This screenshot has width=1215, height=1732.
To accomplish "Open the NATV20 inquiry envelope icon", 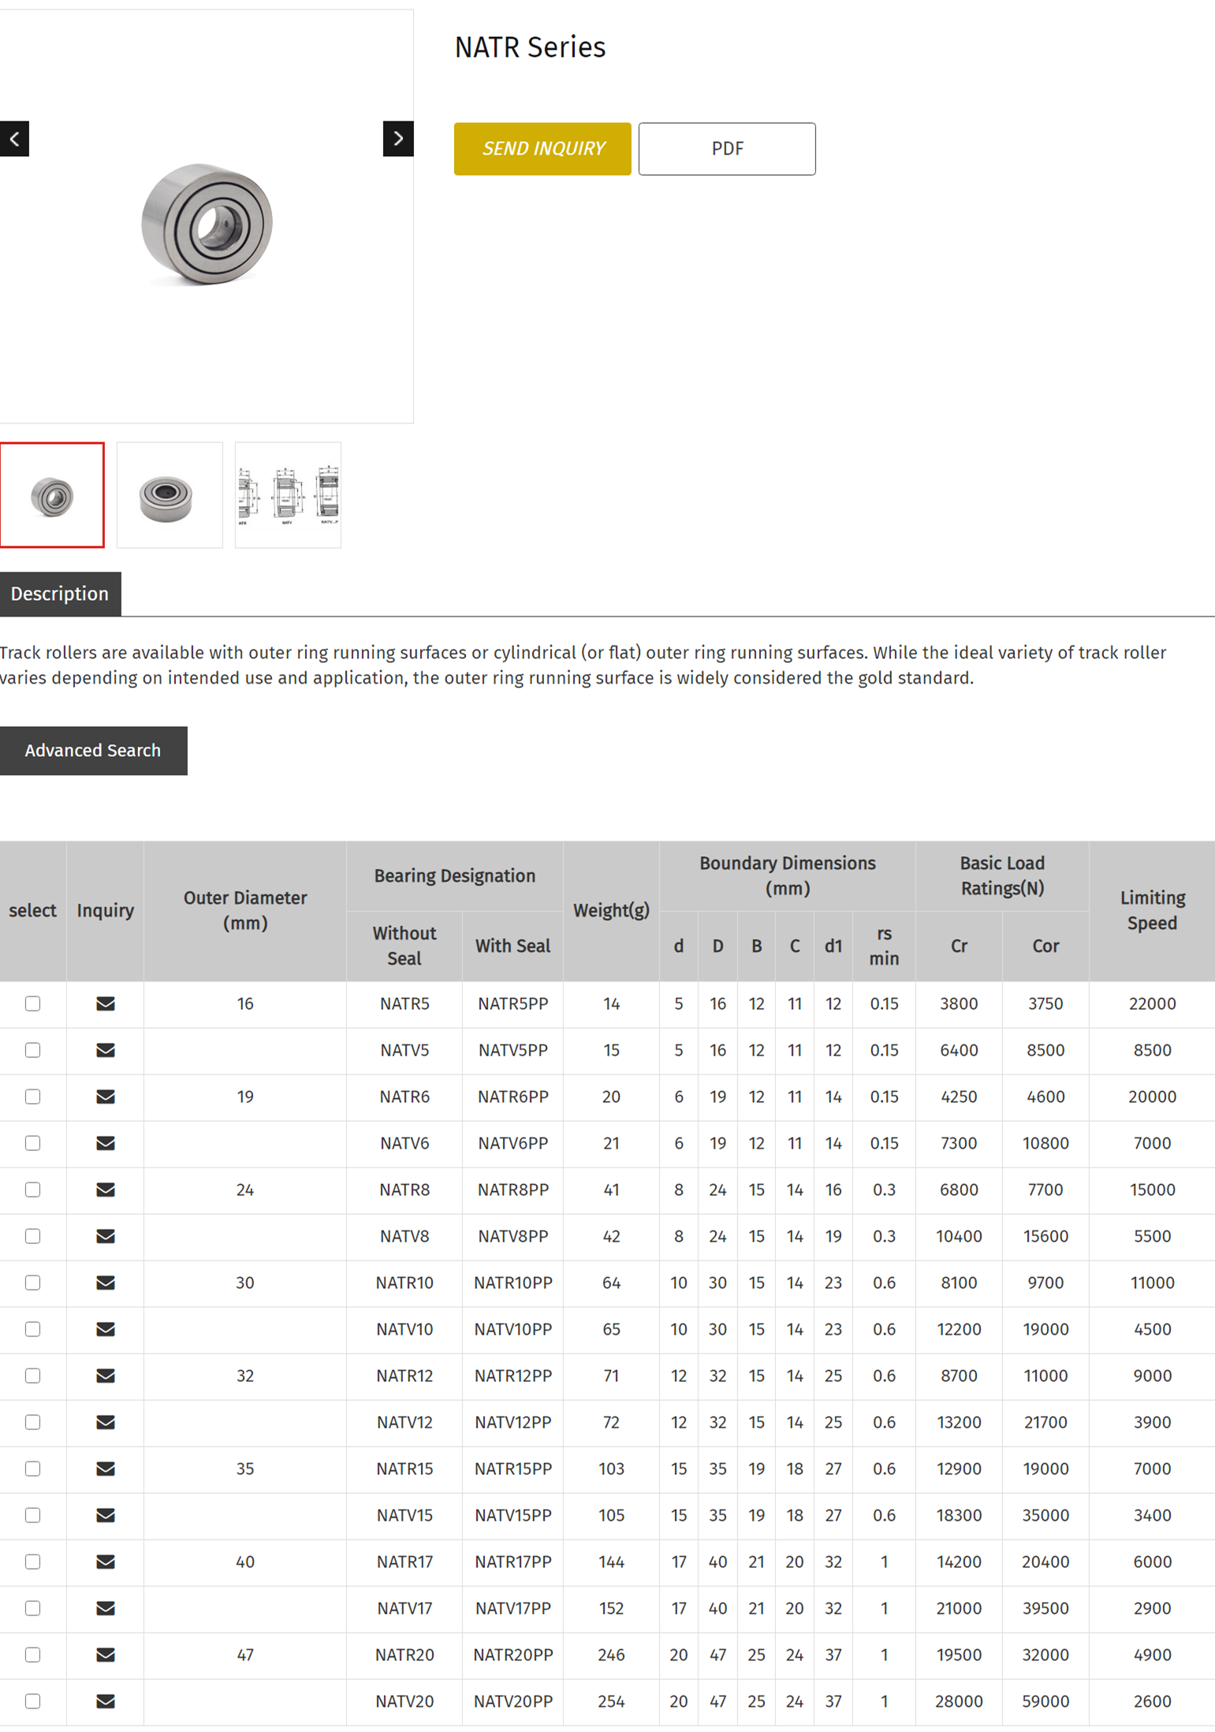I will (x=105, y=1701).
